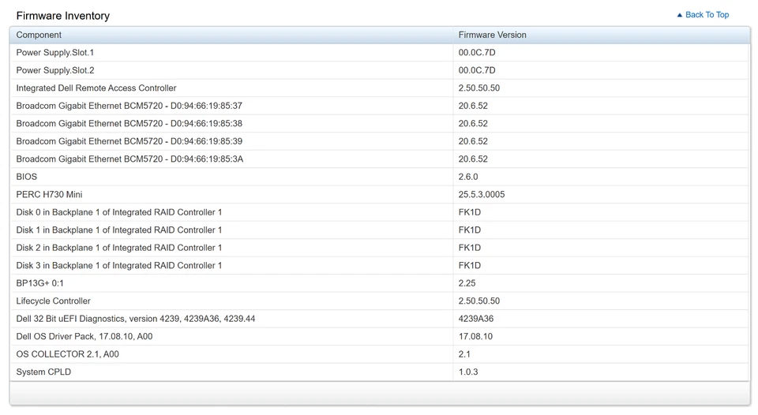Click Integrated Dell Remote Access Controller
Image resolution: width=758 pixels, height=415 pixels.
96,88
